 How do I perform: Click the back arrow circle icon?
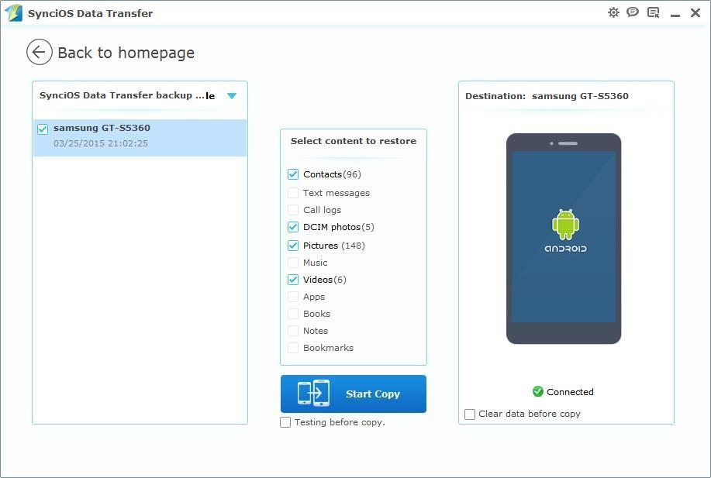coord(38,52)
